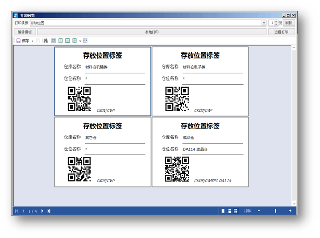Open the print template dropdown arrow
Image resolution: width=320 pixels, height=238 pixels.
pyautogui.click(x=264, y=23)
